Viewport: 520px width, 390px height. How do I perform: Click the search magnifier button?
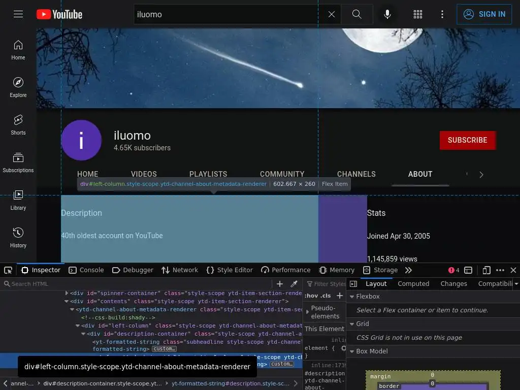click(x=357, y=14)
